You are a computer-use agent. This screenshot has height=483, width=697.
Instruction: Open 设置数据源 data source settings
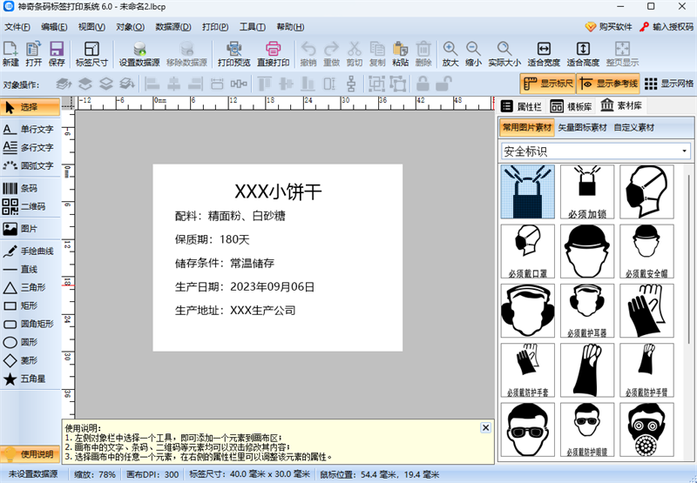pyautogui.click(x=139, y=54)
